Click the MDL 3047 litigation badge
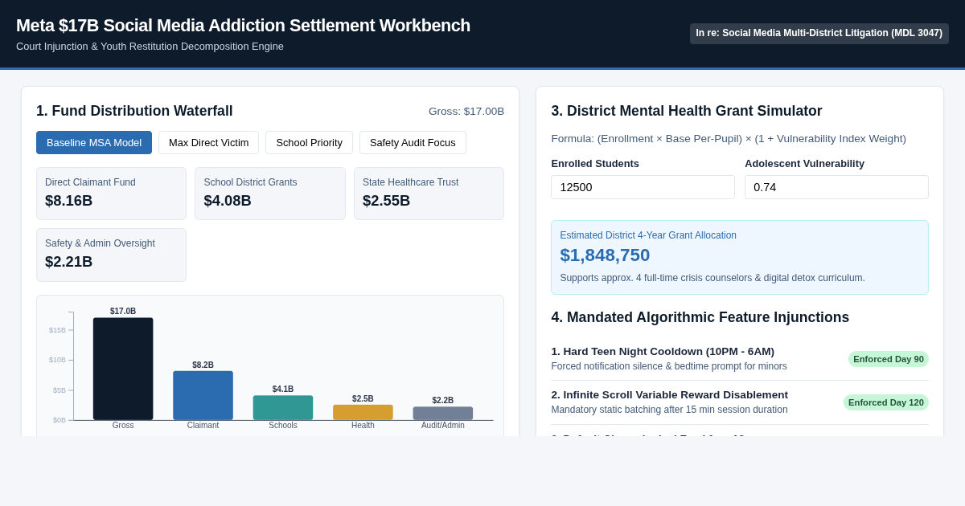This screenshot has height=506, width=965. pos(819,34)
